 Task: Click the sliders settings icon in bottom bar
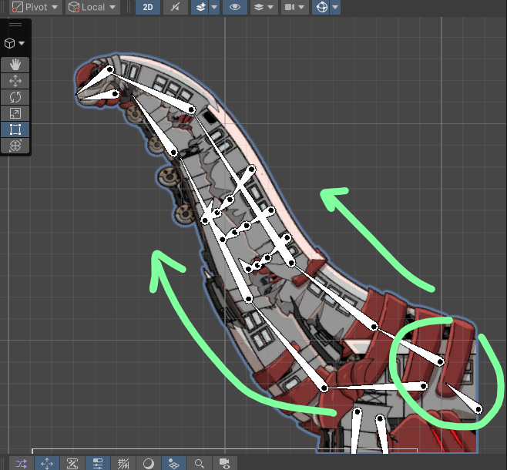(98, 464)
